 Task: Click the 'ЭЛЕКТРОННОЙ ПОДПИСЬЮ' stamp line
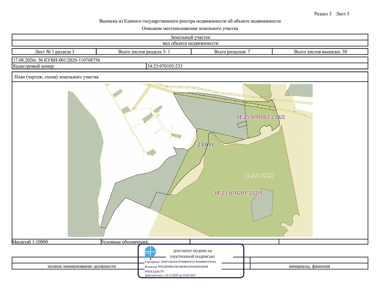pyautogui.click(x=192, y=257)
